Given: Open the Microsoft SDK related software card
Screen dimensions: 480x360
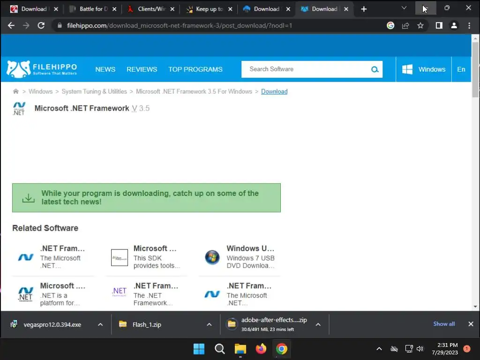Looking at the screenshot, I should coord(146,257).
